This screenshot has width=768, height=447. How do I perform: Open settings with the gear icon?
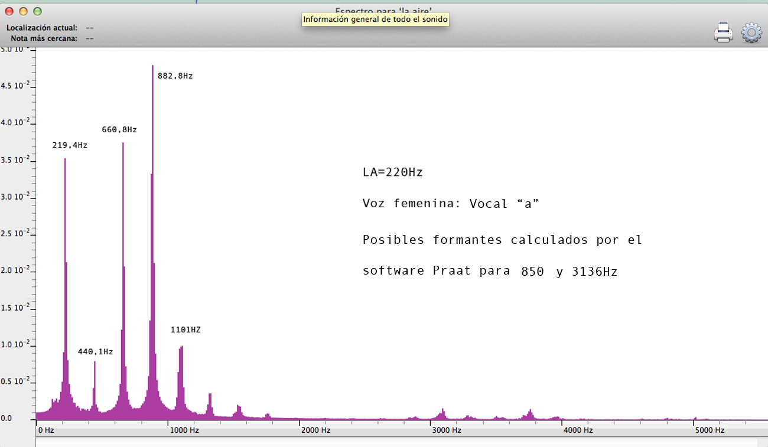[x=751, y=32]
